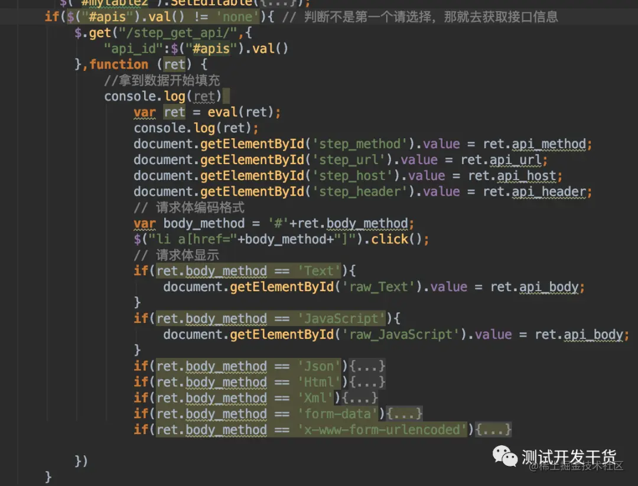Image resolution: width=638 pixels, height=486 pixels.
Task: Click the 'JavaScript' string in condition
Action: [341, 318]
